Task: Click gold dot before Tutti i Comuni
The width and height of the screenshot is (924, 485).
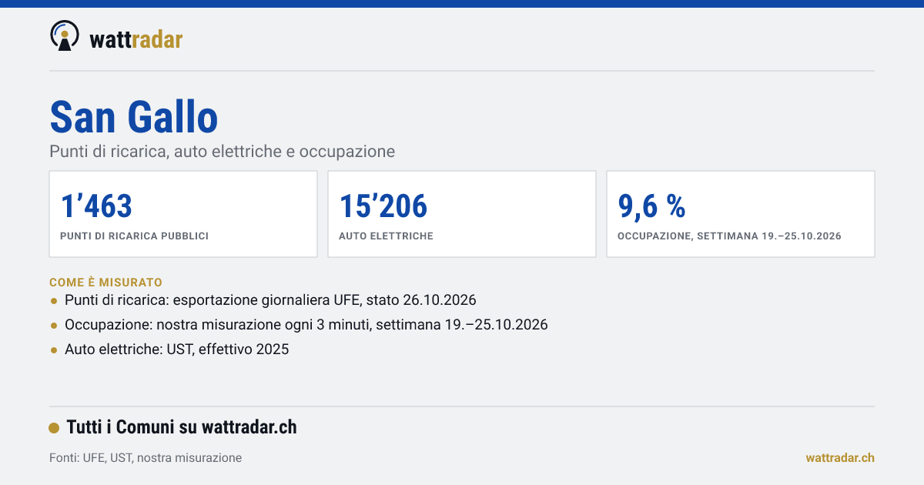Action: click(x=54, y=428)
